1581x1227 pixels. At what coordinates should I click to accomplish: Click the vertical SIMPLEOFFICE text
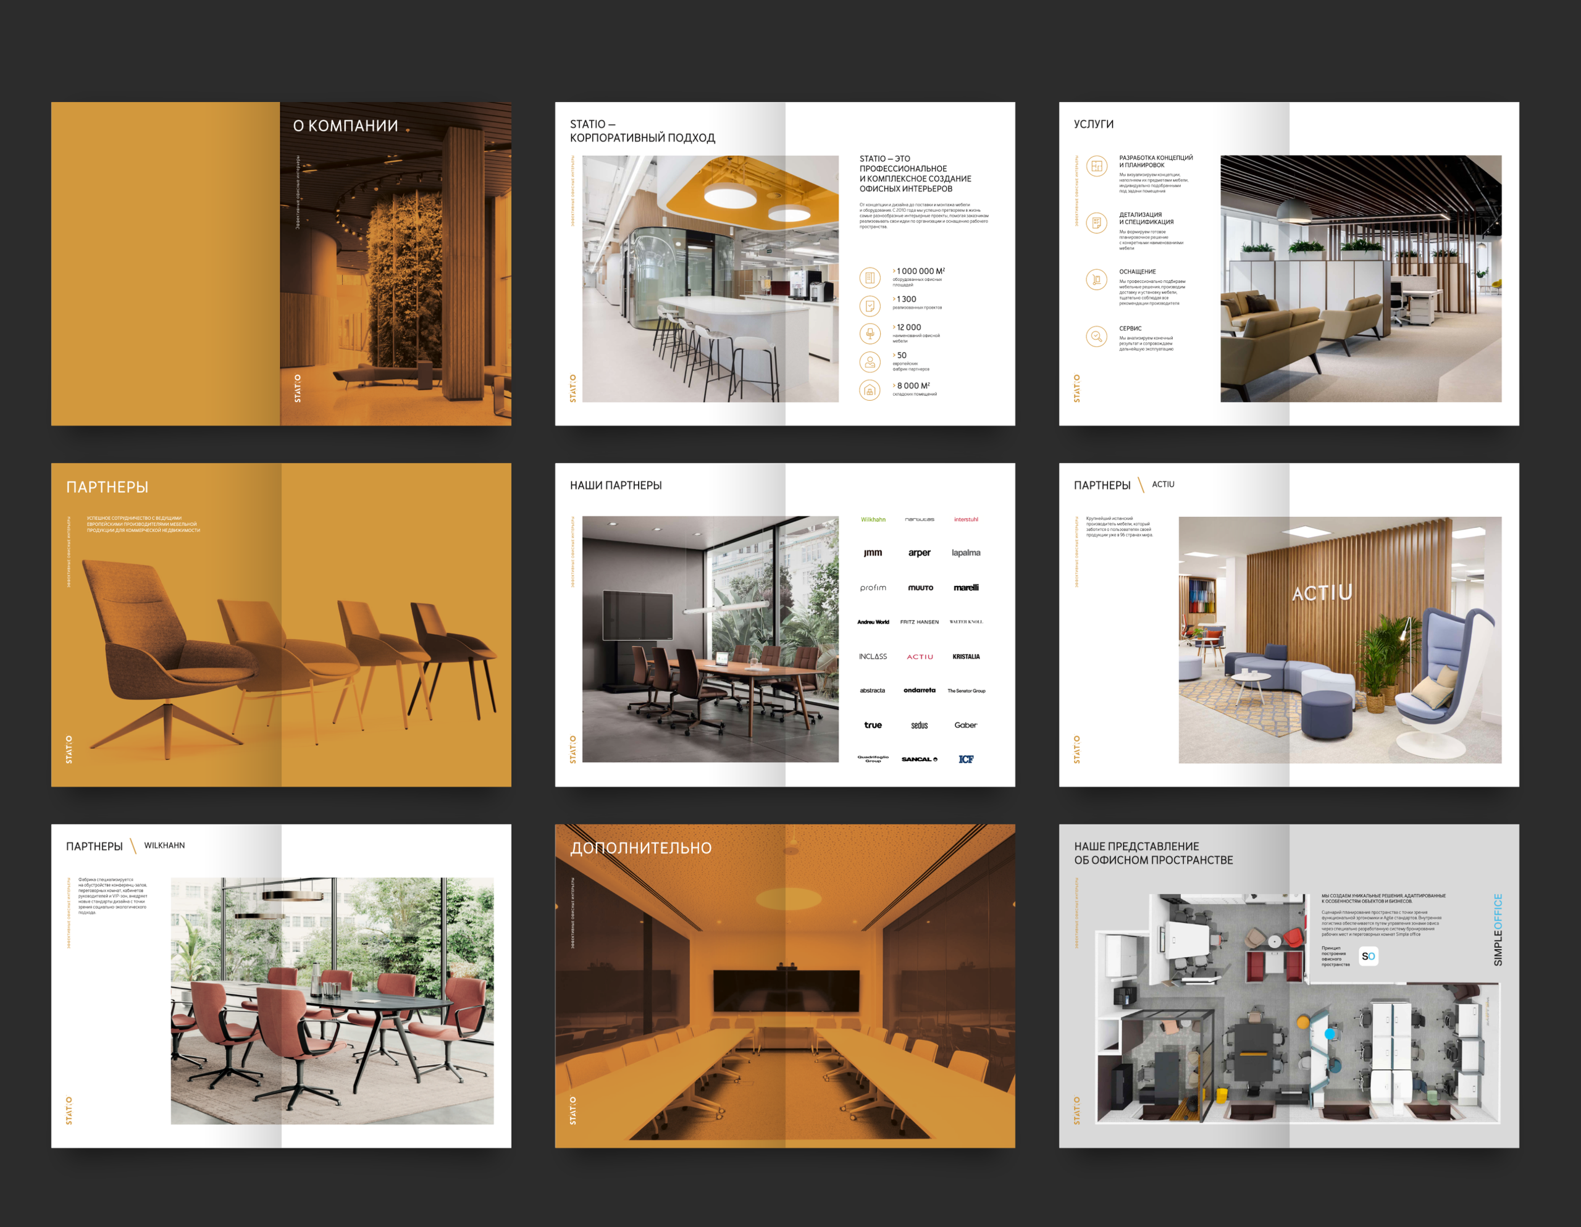pos(1498,929)
